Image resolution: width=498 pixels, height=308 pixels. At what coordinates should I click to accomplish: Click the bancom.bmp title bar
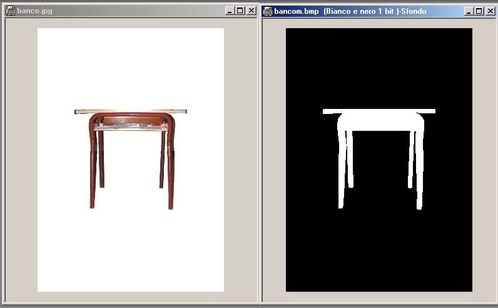[x=379, y=11]
